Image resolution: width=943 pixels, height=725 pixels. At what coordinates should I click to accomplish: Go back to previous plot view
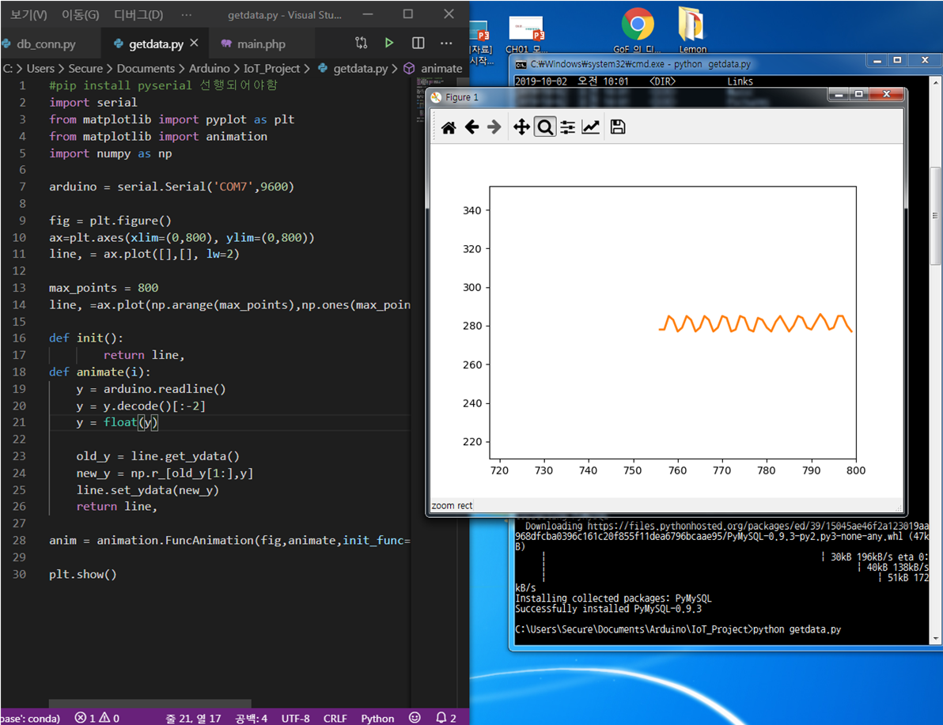[x=472, y=126]
